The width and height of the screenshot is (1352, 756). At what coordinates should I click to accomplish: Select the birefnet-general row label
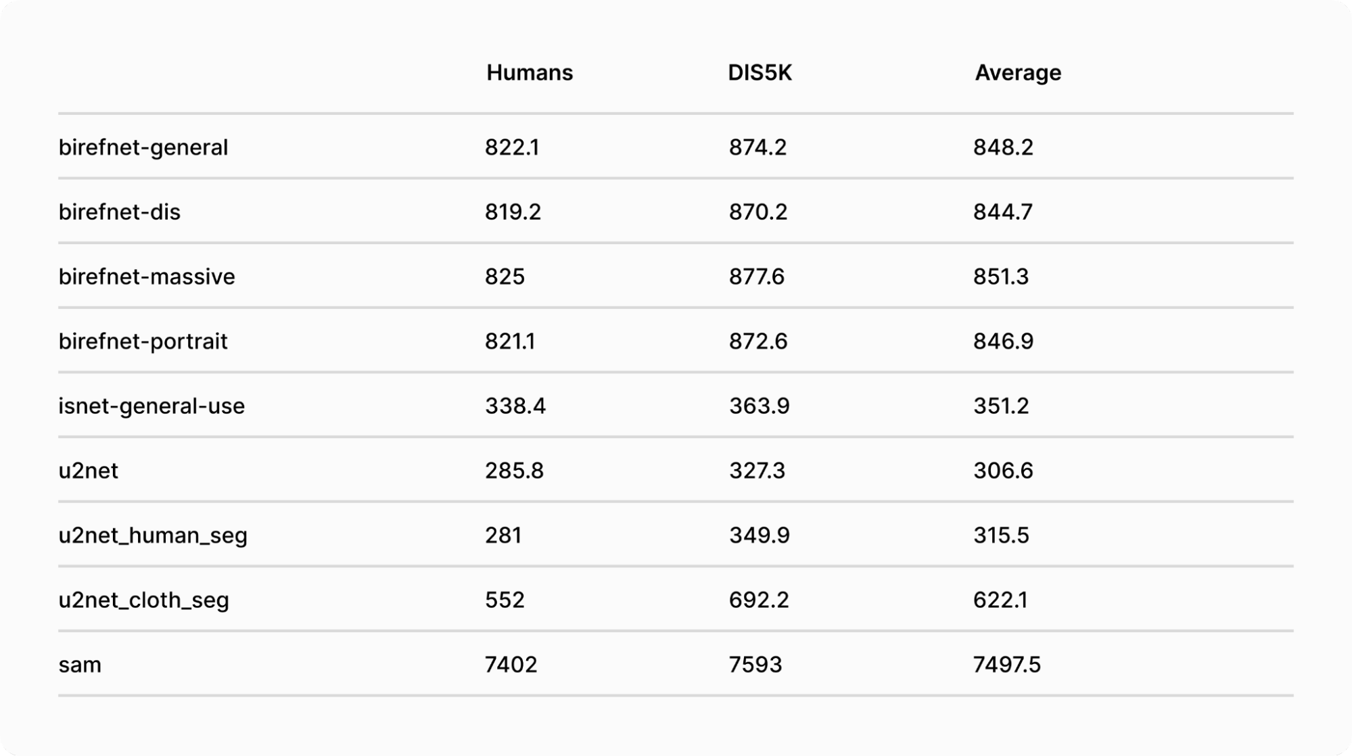(x=143, y=147)
